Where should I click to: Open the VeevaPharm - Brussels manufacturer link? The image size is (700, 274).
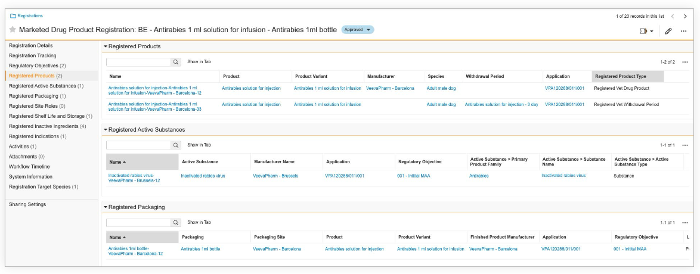pos(275,176)
